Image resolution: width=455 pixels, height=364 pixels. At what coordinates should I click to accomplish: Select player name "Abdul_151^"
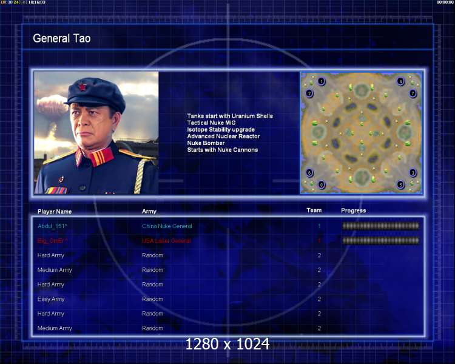pos(52,226)
